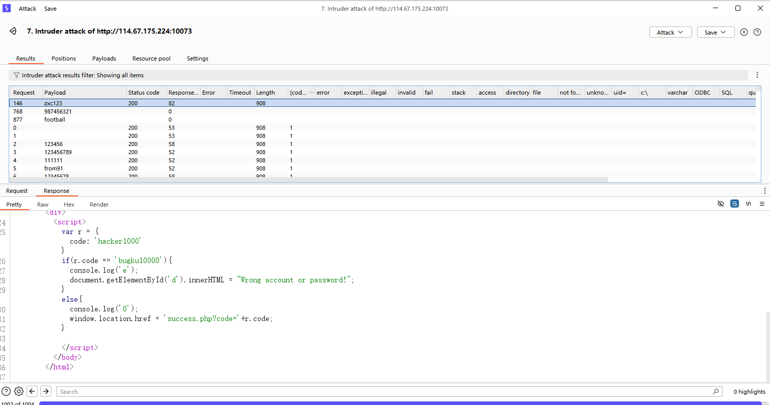Open results table three-dot options menu
Screen dimensions: 770x405
tap(757, 75)
